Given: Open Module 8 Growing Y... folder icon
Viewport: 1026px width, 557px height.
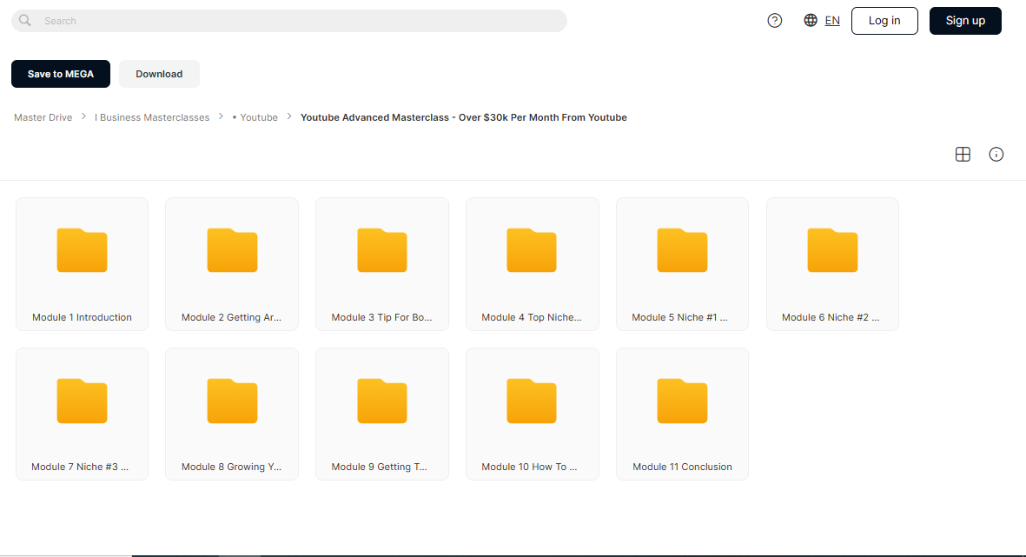Looking at the screenshot, I should 232,401.
